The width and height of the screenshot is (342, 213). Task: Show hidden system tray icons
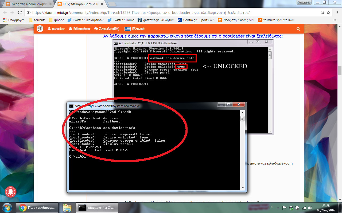(x=278, y=207)
